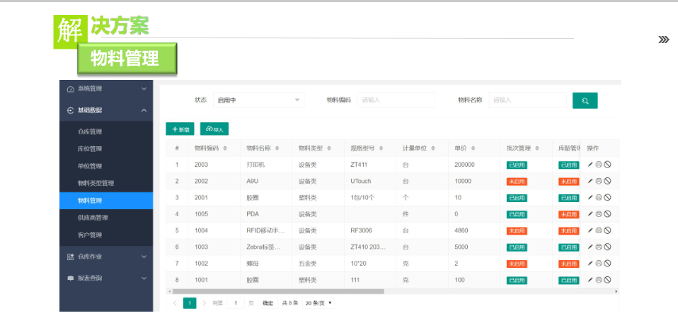The width and height of the screenshot is (678, 318).
Task: Edit the RF3006 material row
Action: (x=590, y=230)
